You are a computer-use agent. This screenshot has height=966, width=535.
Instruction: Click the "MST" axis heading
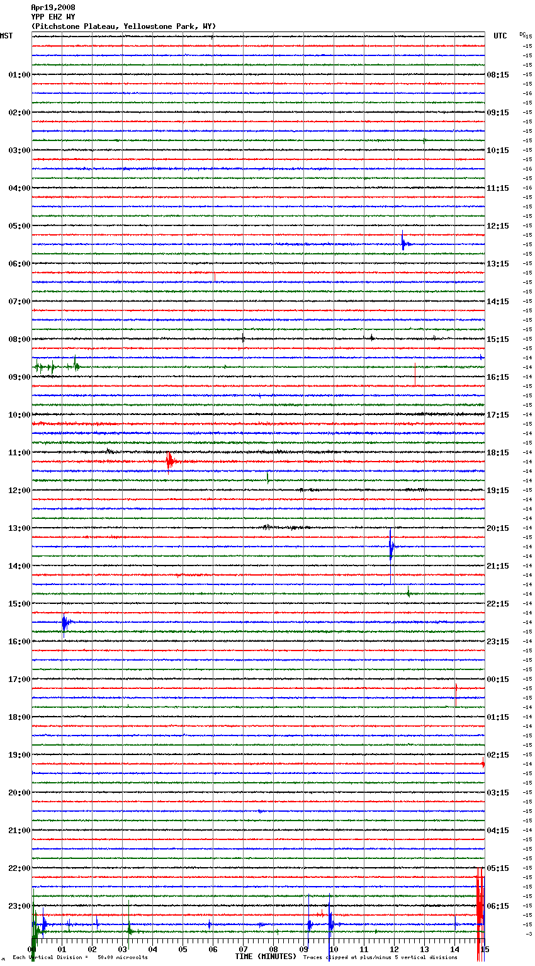pos(6,36)
